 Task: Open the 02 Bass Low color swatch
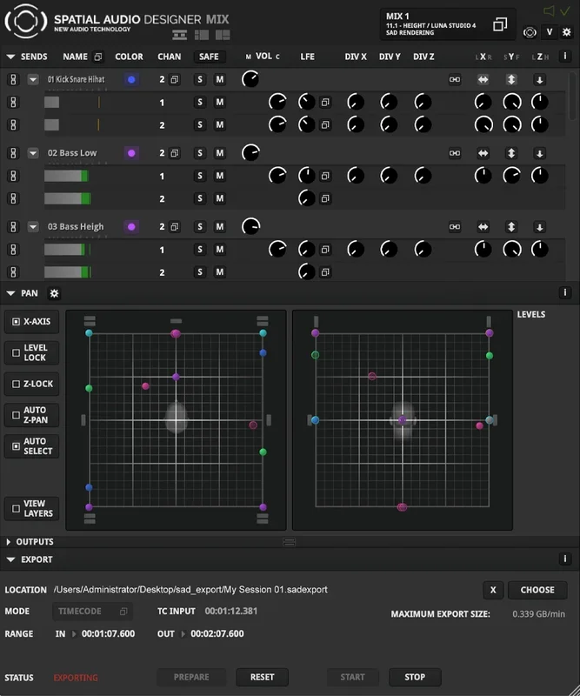point(131,153)
